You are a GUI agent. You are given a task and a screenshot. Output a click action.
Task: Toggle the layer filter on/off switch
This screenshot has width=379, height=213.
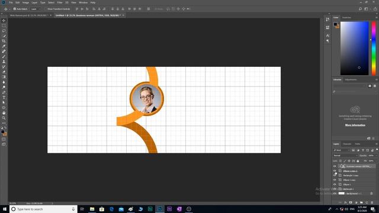[x=377, y=150]
